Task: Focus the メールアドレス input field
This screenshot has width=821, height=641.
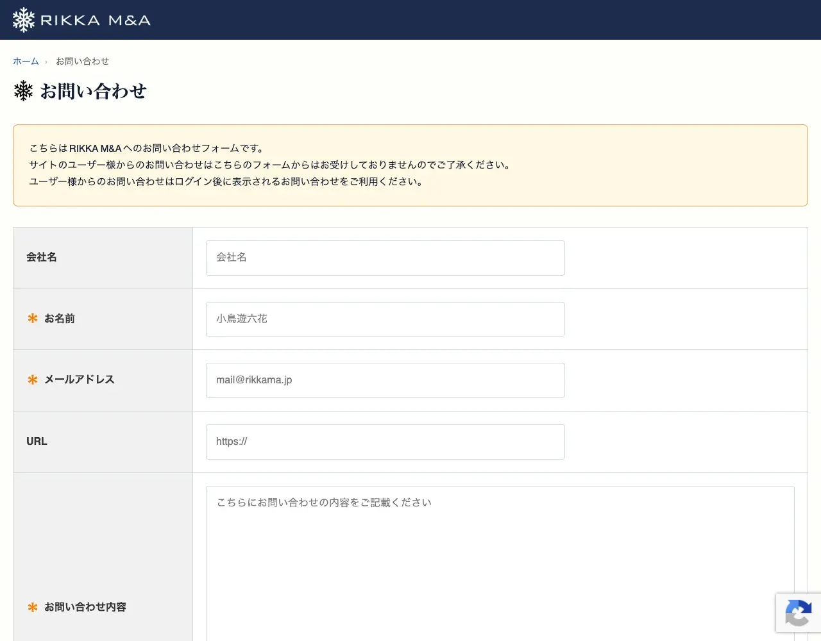Action: (x=385, y=380)
